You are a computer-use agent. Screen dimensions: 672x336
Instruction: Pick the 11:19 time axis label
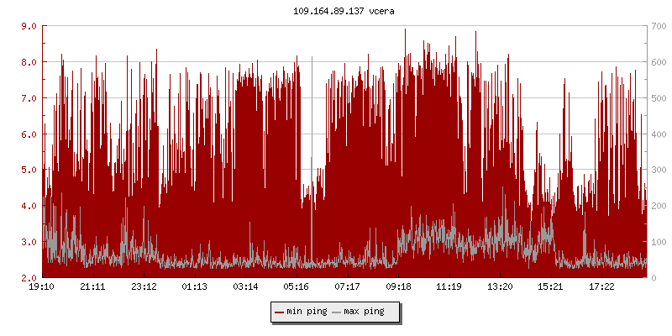(449, 286)
